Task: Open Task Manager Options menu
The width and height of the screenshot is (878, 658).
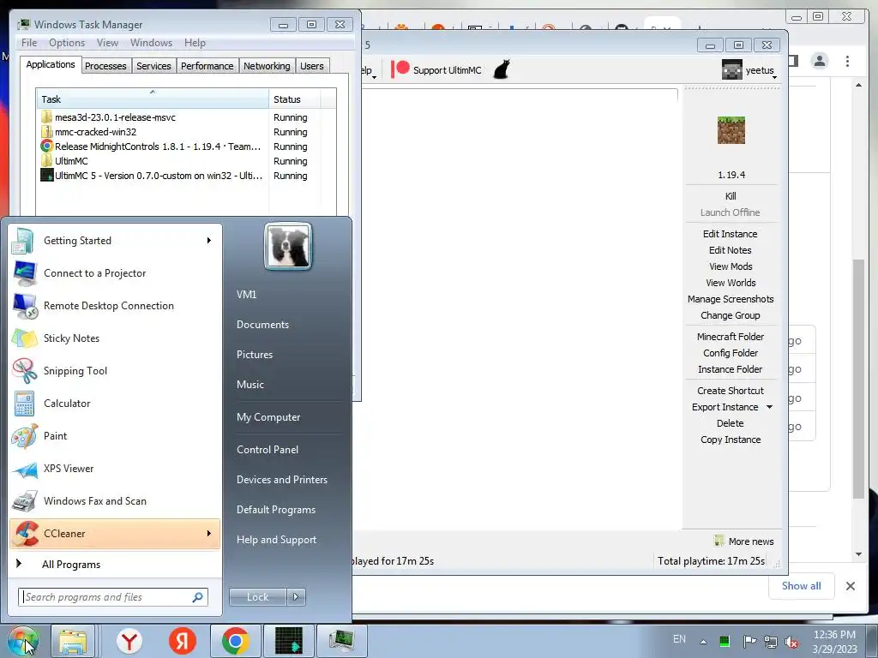Action: 67,43
